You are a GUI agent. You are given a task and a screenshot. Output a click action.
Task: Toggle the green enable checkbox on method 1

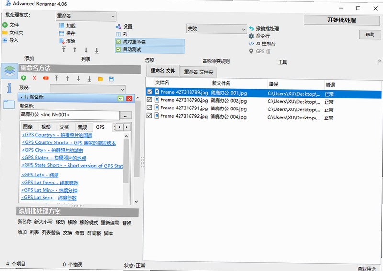[x=121, y=98]
